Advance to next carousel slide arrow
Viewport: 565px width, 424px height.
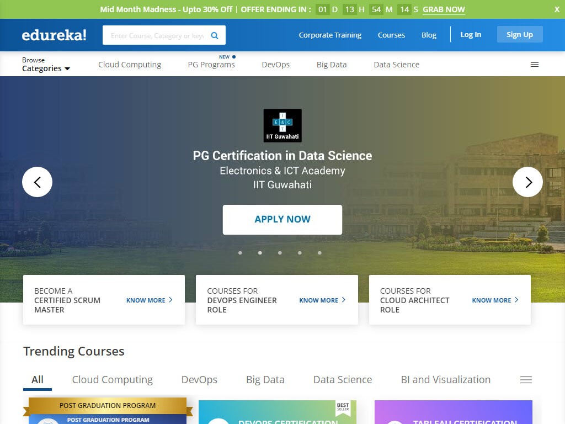pos(527,182)
